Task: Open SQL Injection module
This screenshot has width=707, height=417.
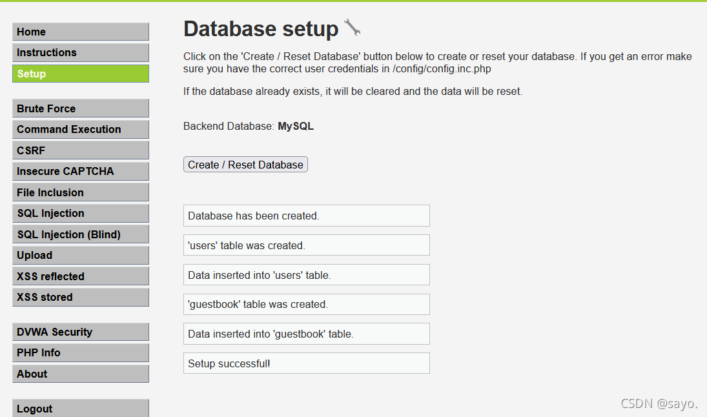Action: (81, 213)
